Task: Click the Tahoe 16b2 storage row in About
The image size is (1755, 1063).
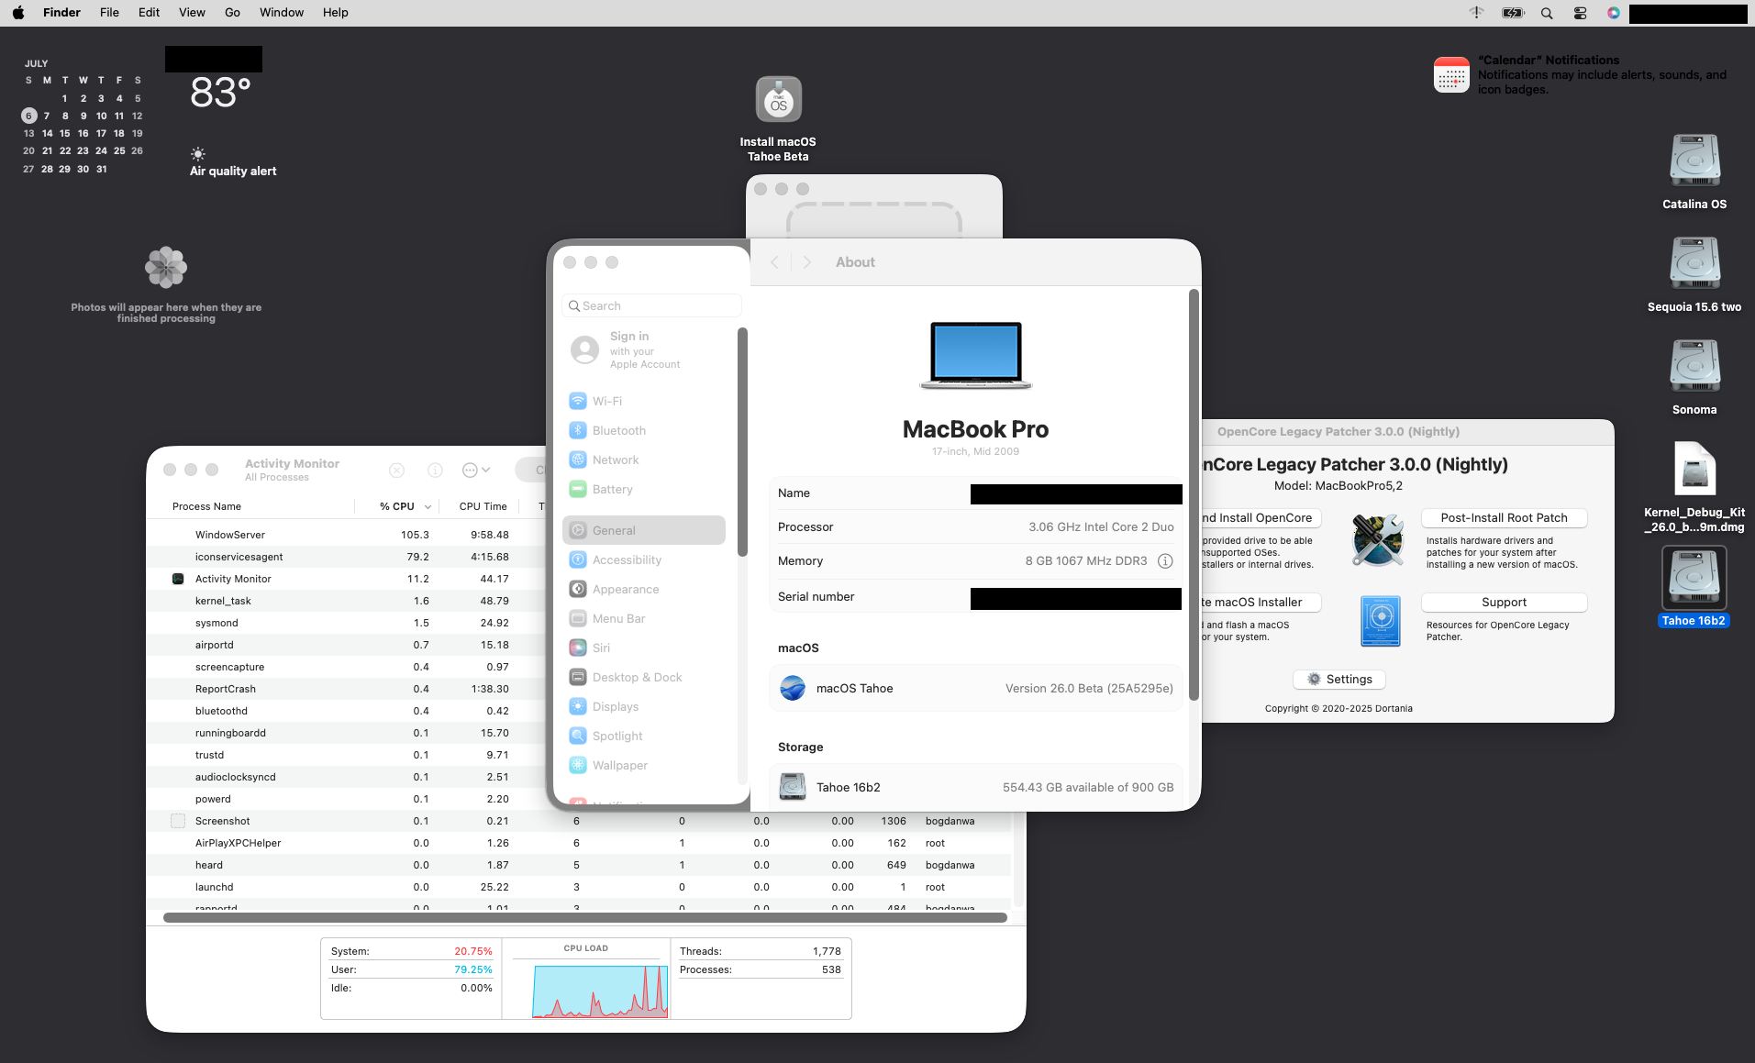Action: coord(975,787)
